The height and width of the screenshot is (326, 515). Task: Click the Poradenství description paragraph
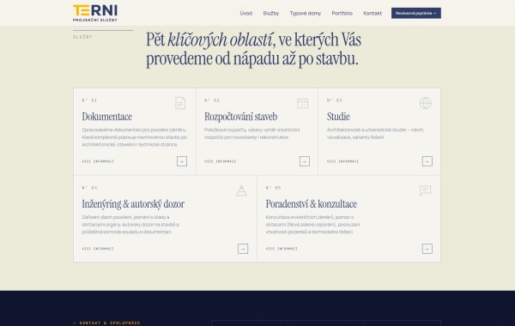312,225
